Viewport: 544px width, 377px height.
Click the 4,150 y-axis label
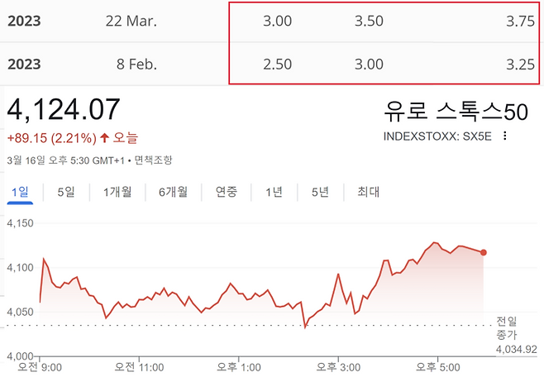point(20,223)
